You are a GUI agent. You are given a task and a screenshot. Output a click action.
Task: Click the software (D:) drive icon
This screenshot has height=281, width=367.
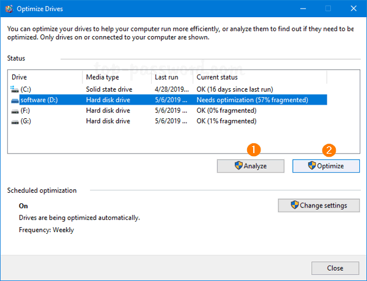click(15, 100)
